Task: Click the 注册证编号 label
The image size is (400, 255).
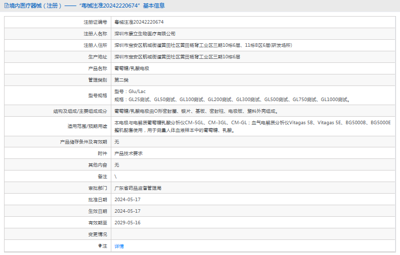Action: [95, 22]
